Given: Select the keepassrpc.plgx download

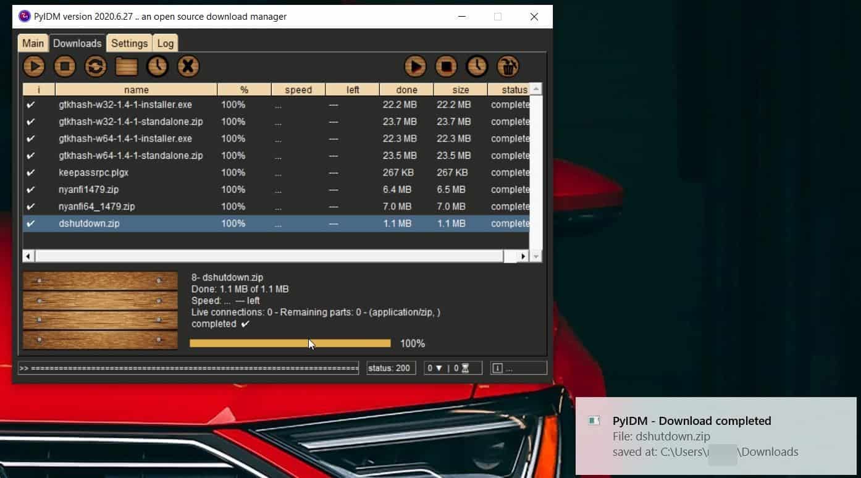Looking at the screenshot, I should [276, 173].
